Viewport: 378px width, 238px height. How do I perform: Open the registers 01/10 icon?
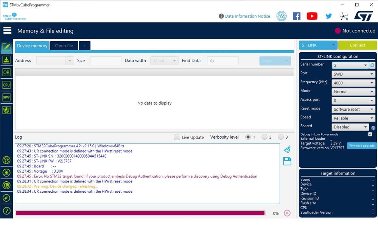[x=6, y=160]
